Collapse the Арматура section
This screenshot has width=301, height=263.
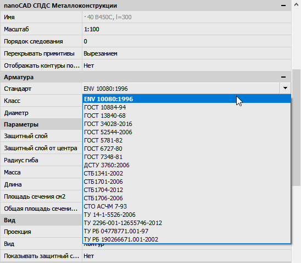coord(283,77)
